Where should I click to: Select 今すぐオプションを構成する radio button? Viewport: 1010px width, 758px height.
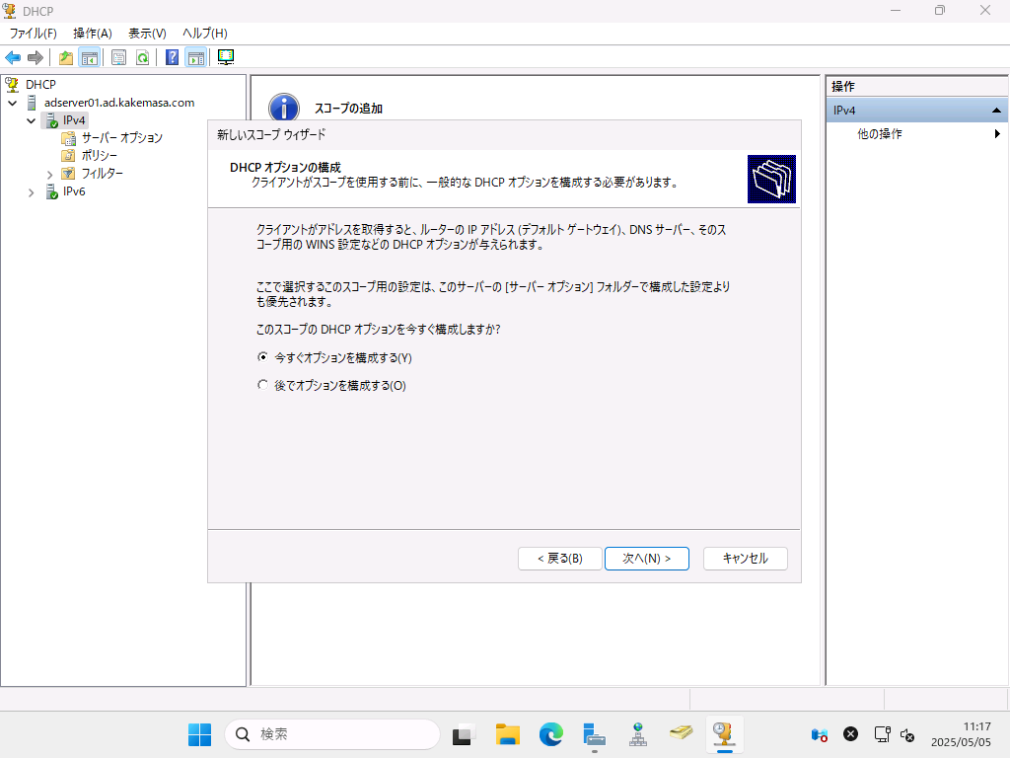[262, 357]
